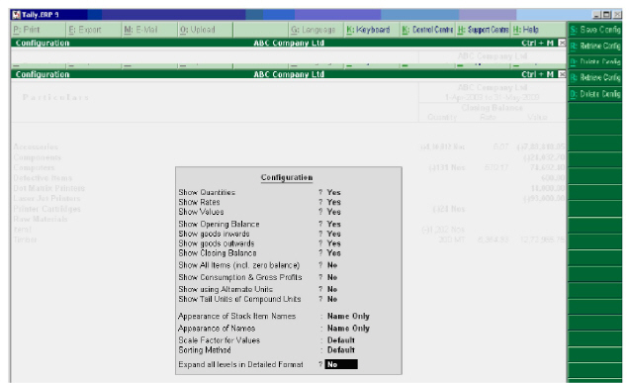Toggle Show goods inwards Yes value
Viewport: 630px width, 383px height.
tap(333, 234)
